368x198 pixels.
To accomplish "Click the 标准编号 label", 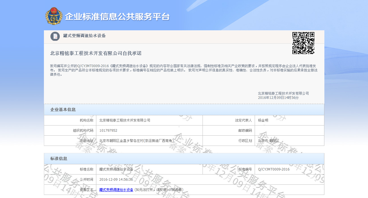I will coord(245,169).
